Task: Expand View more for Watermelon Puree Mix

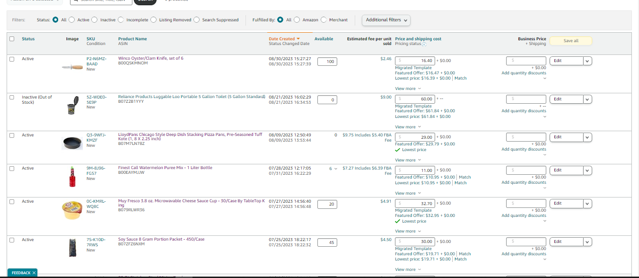Action: [x=407, y=193]
